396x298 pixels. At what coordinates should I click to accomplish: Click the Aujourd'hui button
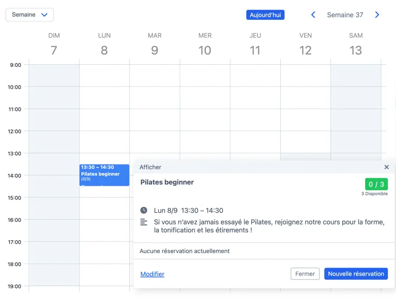coord(265,15)
